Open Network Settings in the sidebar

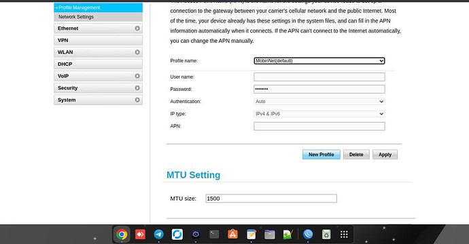tap(98, 17)
